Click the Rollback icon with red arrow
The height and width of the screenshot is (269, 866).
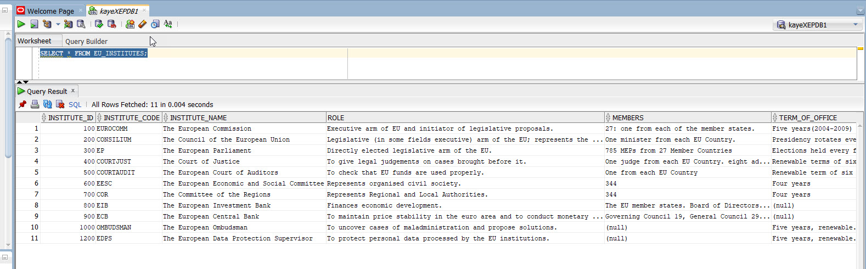tap(111, 24)
